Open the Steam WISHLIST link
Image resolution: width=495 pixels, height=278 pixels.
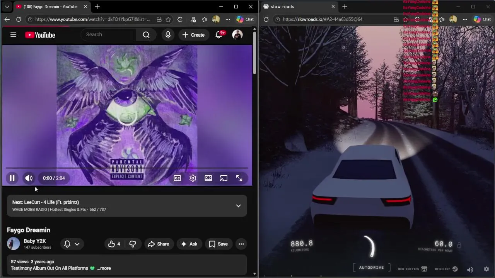coord(446,269)
